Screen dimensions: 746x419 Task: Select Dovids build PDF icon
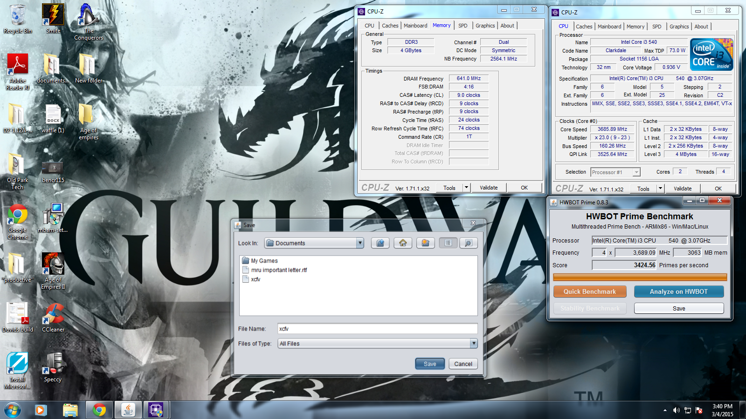coord(18,318)
